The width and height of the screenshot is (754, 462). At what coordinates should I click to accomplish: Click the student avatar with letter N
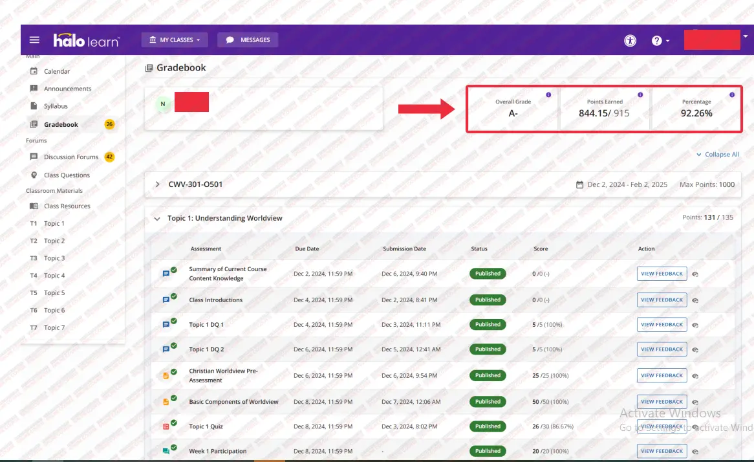(x=163, y=104)
